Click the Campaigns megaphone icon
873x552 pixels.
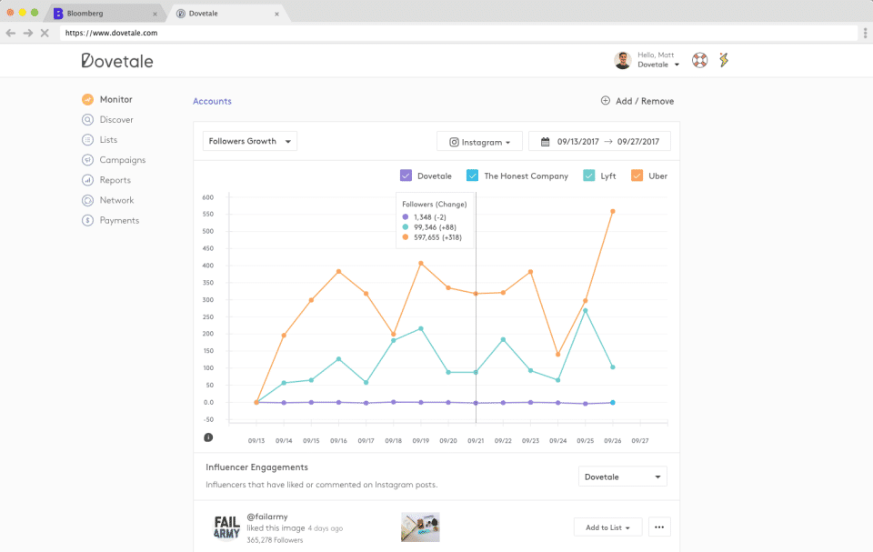(x=87, y=160)
